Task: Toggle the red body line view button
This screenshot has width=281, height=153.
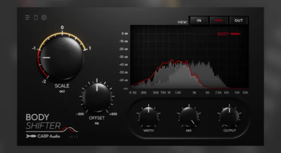Action: point(219,21)
